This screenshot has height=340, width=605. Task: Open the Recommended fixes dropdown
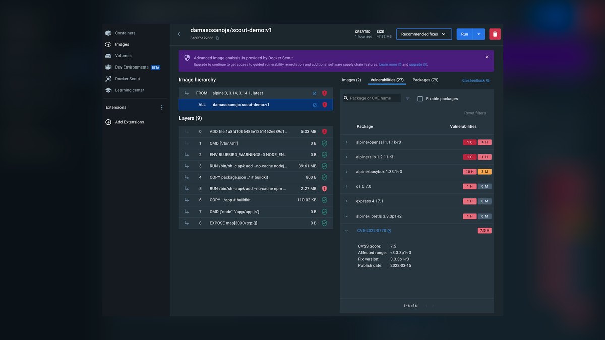[x=424, y=34]
